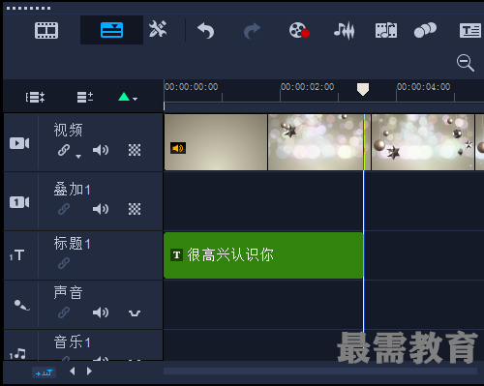Screen dimensions: 484x386
Task: Click ruler at 00:00:02:00
Action: tap(307, 87)
